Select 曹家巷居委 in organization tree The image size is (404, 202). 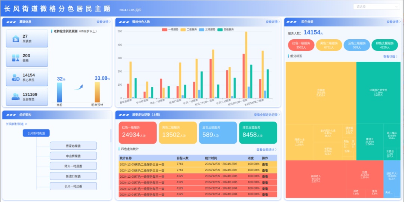(x=73, y=146)
